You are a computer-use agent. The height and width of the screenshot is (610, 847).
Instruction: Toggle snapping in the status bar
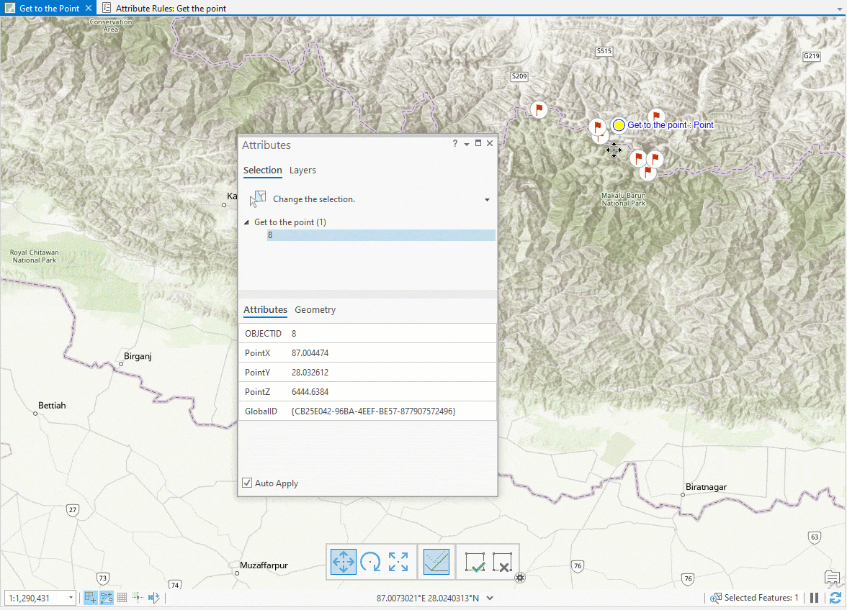tap(90, 598)
